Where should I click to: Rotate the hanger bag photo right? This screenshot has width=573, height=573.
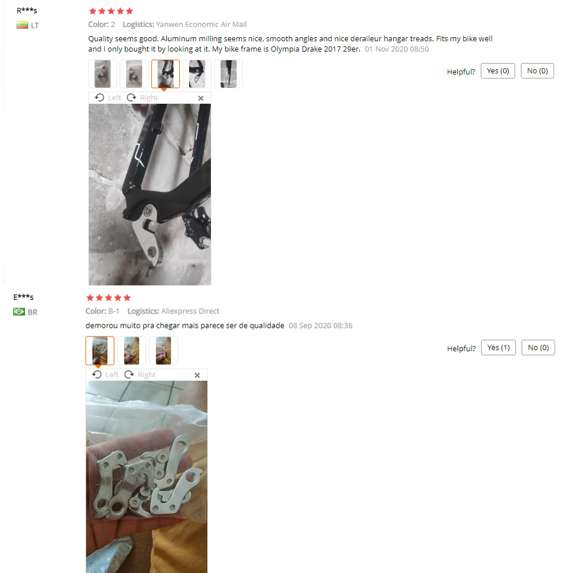click(x=140, y=375)
